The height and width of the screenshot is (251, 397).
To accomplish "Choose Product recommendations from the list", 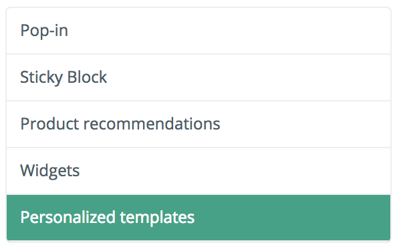I will pos(198,124).
